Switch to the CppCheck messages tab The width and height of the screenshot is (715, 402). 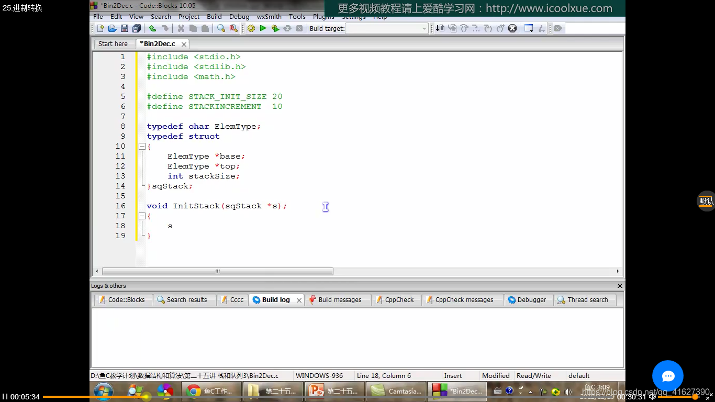[x=462, y=300]
